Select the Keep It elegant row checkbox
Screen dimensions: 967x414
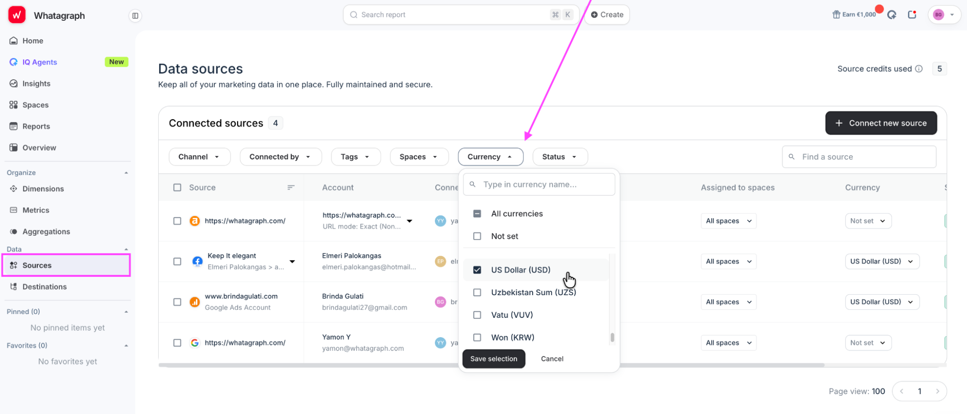178,261
